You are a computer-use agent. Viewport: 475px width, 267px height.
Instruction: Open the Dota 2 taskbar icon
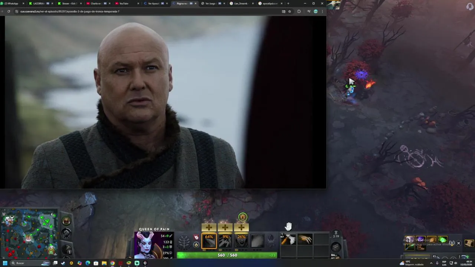tap(121, 263)
